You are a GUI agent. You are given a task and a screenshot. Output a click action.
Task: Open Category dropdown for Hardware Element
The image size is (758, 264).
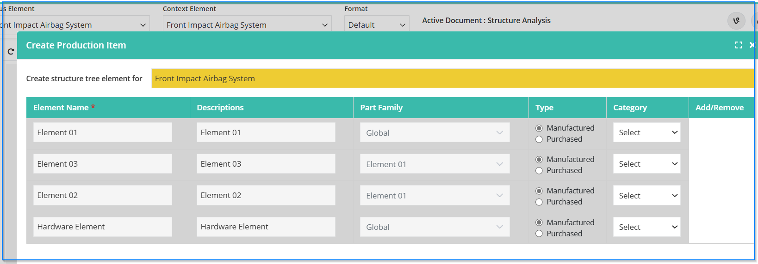point(646,227)
